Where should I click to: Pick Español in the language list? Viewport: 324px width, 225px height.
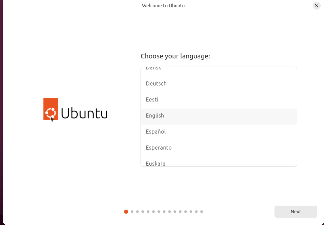(x=156, y=132)
